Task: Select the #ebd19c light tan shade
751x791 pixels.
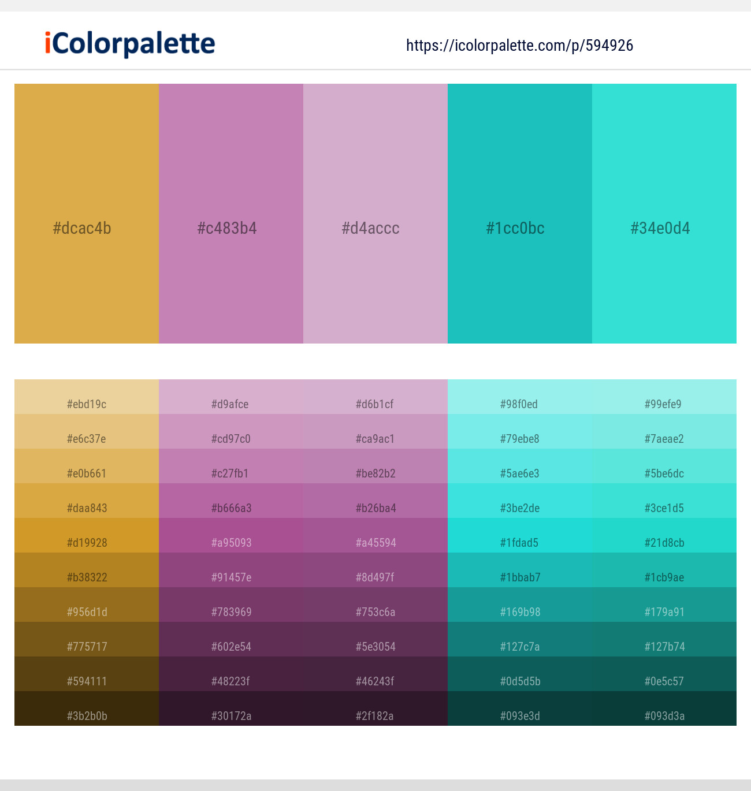Action: point(87,397)
